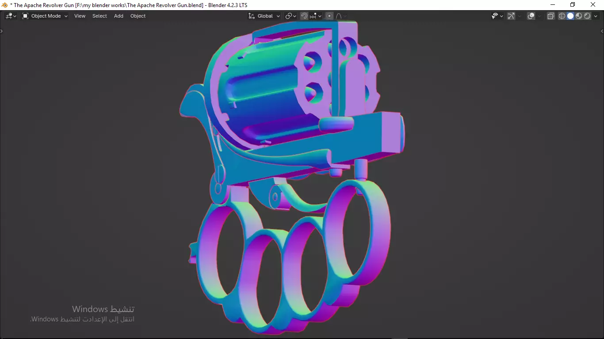
Task: Minimize the Blender window
Action: 552,5
